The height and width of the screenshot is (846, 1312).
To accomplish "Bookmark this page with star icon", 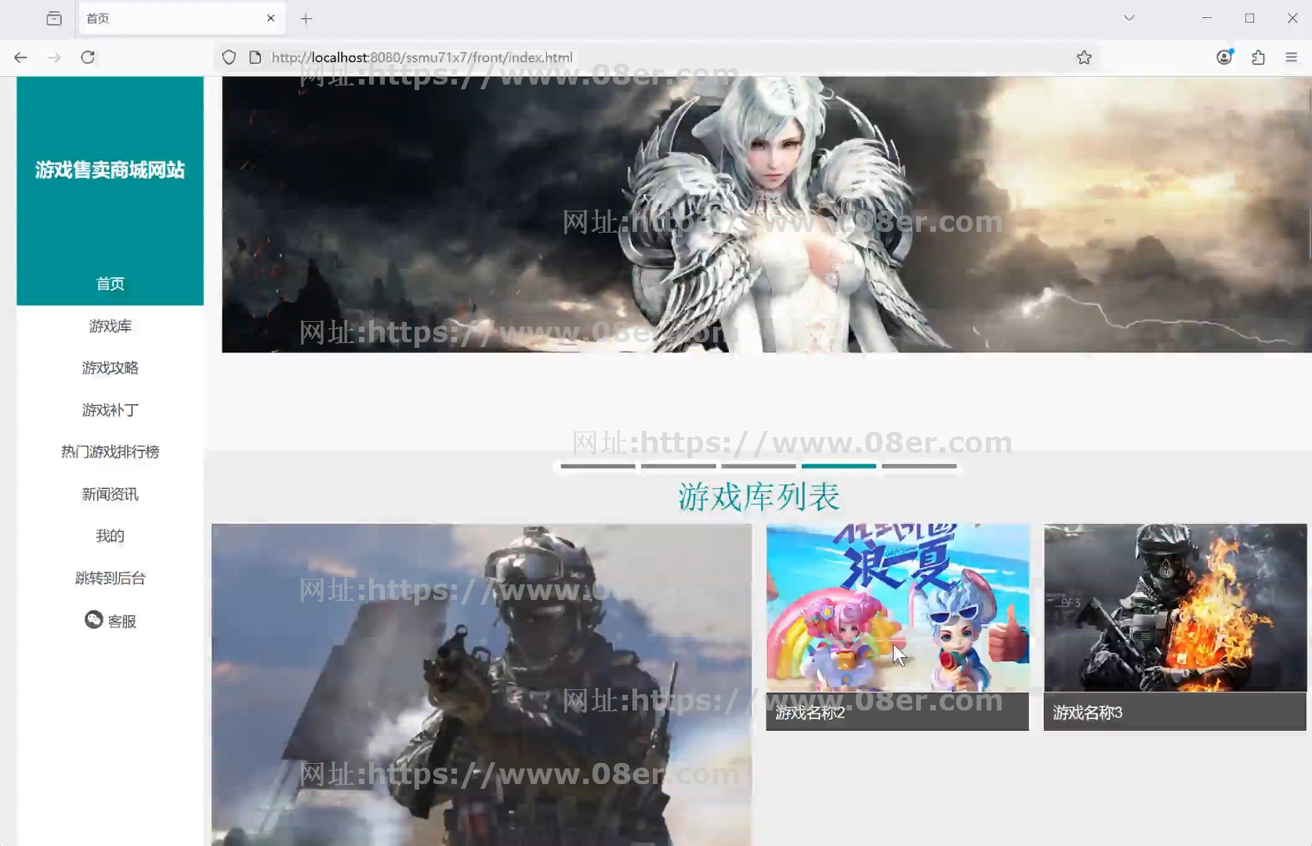I will tap(1084, 57).
